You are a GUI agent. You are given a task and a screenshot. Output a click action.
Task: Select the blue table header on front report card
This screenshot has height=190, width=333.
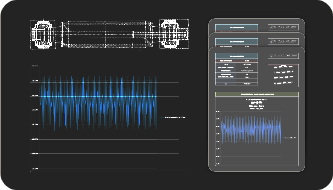pos(237,56)
